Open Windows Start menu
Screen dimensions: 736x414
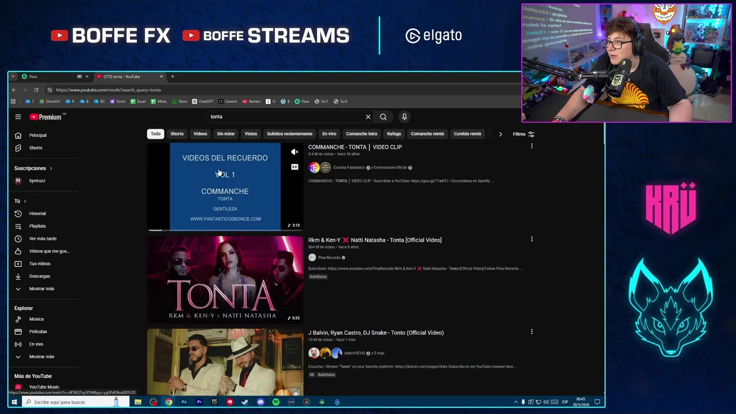14,402
